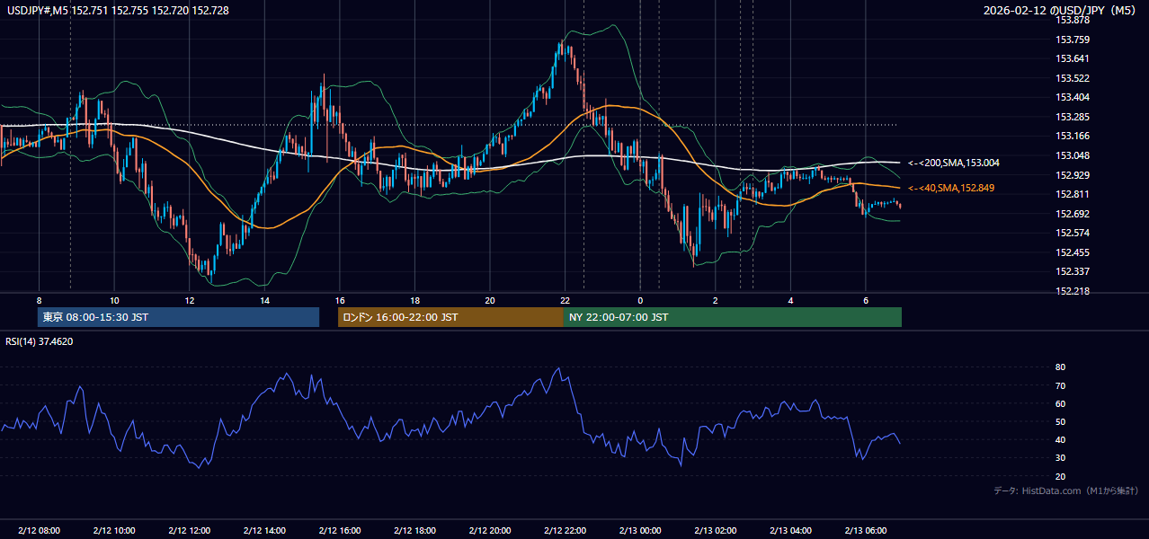The image size is (1149, 539).
Task: Click RSI level 50 on the scale
Action: point(1060,421)
